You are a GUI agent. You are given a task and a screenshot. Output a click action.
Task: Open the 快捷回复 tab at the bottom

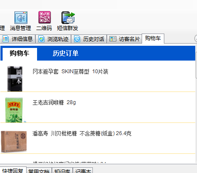click(13, 170)
